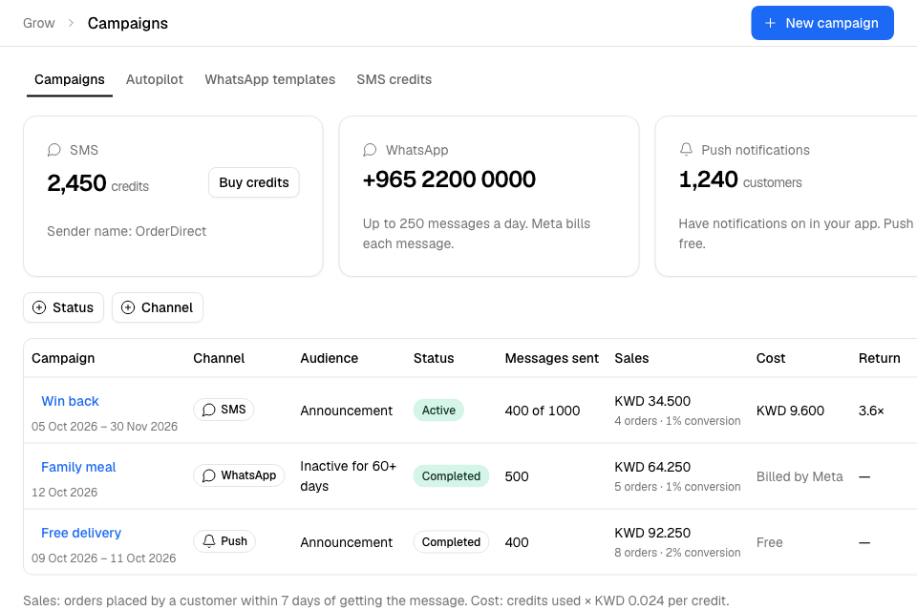Image resolution: width=917 pixels, height=611 pixels.
Task: Click the 12 Oct 2026 date
Action: coord(64,493)
